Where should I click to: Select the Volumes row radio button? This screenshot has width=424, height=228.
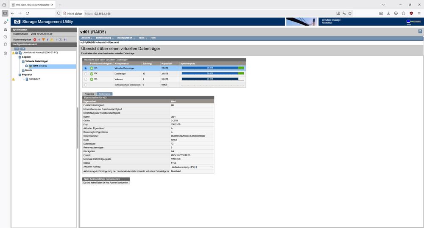[x=86, y=80]
